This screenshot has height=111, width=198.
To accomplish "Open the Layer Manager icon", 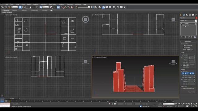I will click(100, 7).
